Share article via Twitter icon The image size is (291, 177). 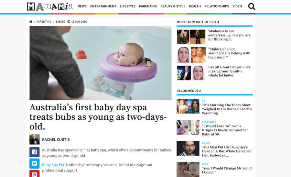tap(35, 163)
